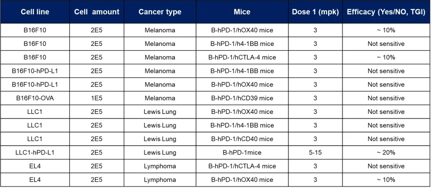Screen dimensions: 431x188
Task: Click B-hPD-1/hOX40 mice in the first row
Action: click(x=242, y=30)
